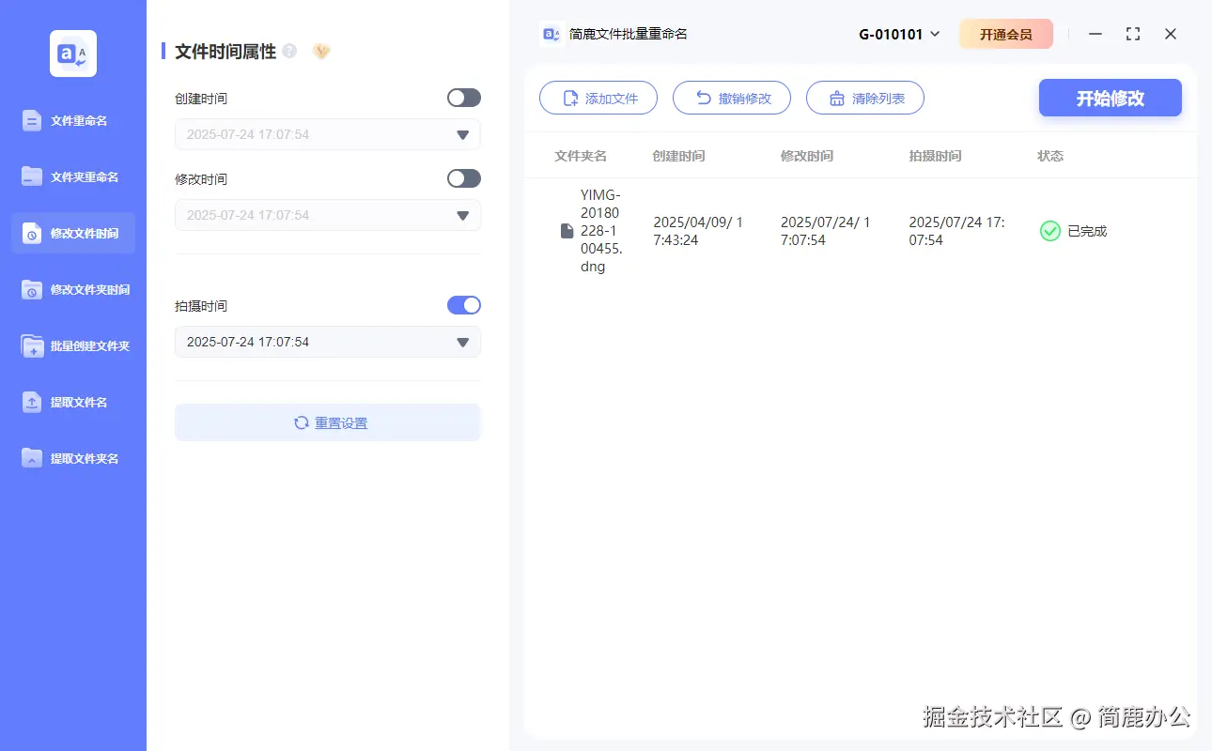
Task: Click the title bar 简鹿 app icon
Action: [552, 34]
